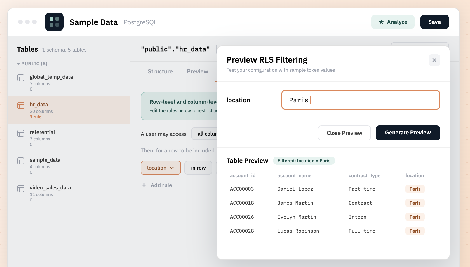This screenshot has width=470, height=267.
Task: Click the Daniel Lopez name cell
Action: pos(295,189)
